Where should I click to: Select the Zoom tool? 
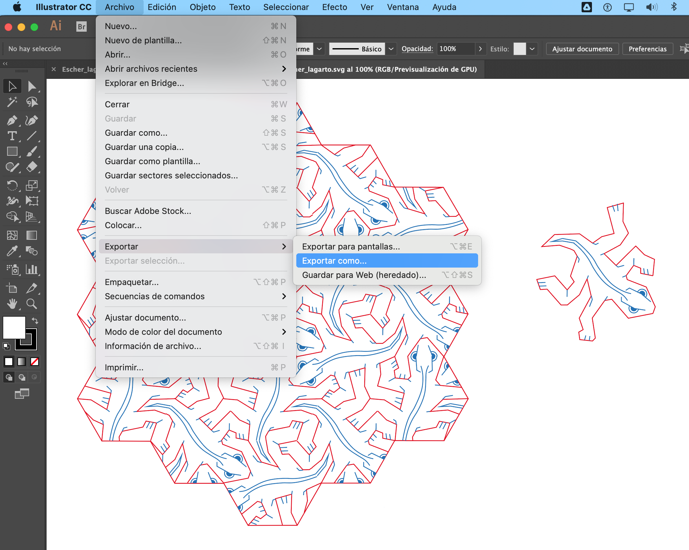pos(32,303)
